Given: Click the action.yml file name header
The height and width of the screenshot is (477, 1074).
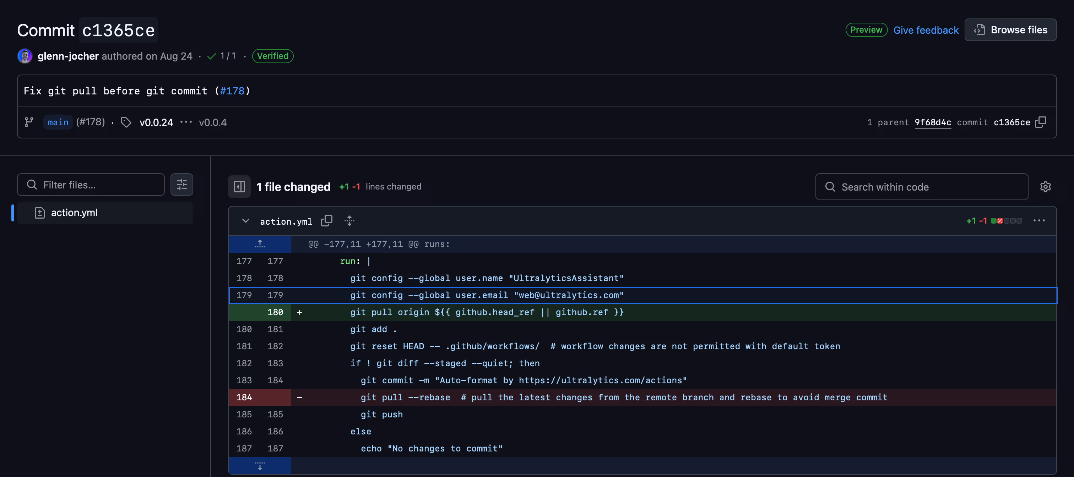Looking at the screenshot, I should (x=286, y=221).
